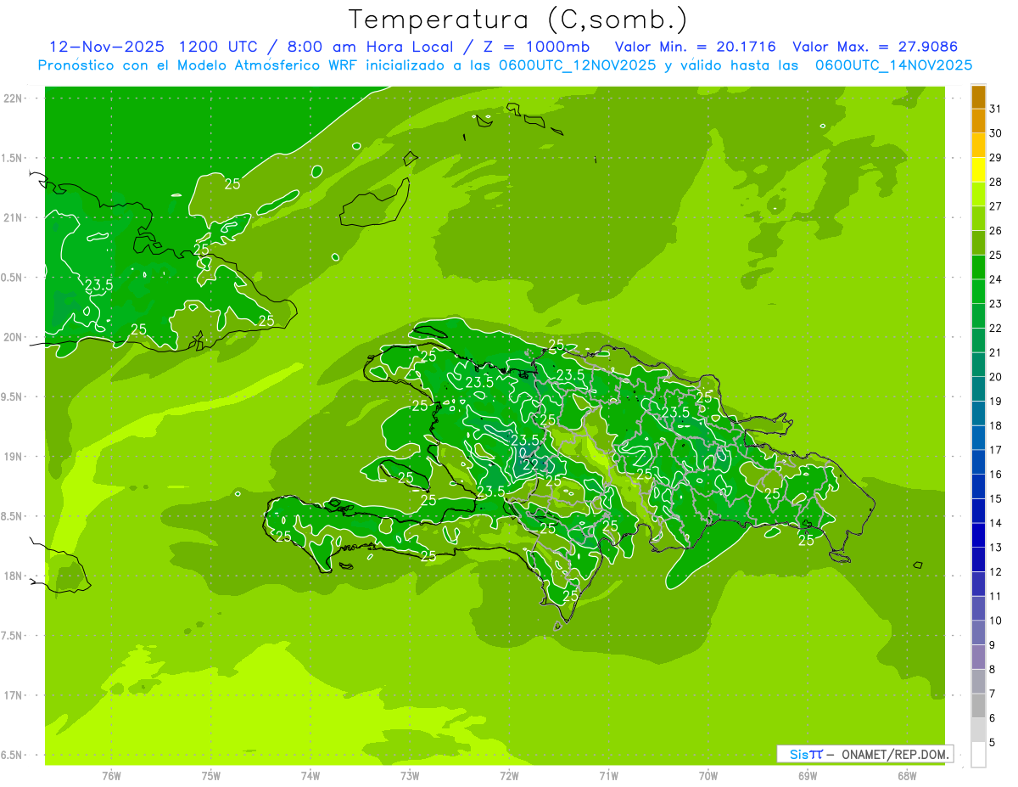1018x787 pixels.
Task: Click the '0.5N' latitude axis label
Action: (x=13, y=278)
